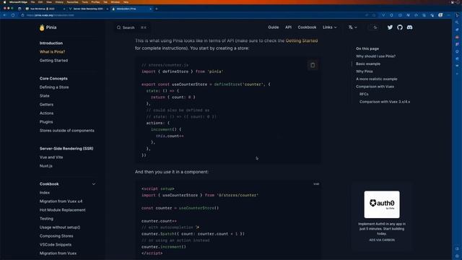Open the Apple menu

click(4, 2)
